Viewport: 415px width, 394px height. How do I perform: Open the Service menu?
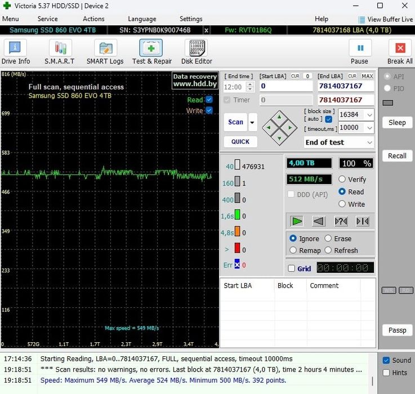click(x=47, y=19)
